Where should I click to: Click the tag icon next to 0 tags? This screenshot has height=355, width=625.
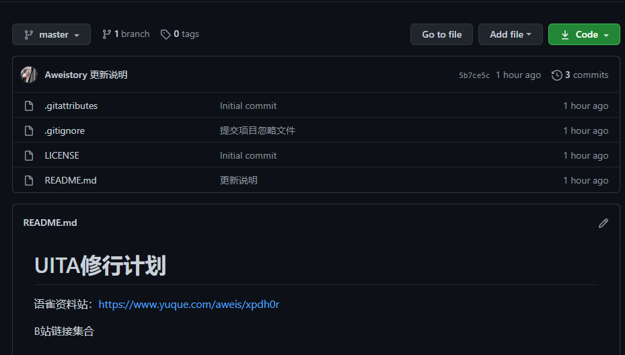pos(166,35)
